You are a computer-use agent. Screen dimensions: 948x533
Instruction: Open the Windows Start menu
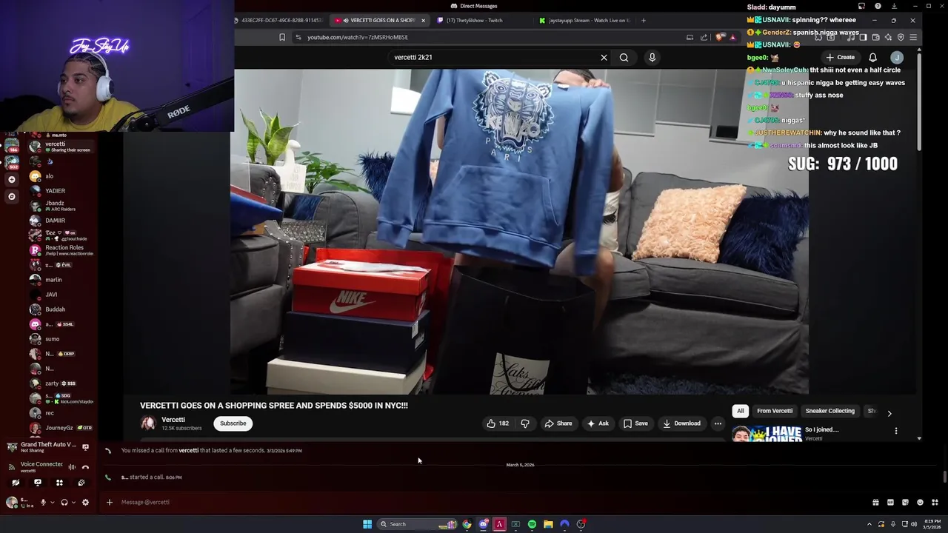[x=367, y=524]
